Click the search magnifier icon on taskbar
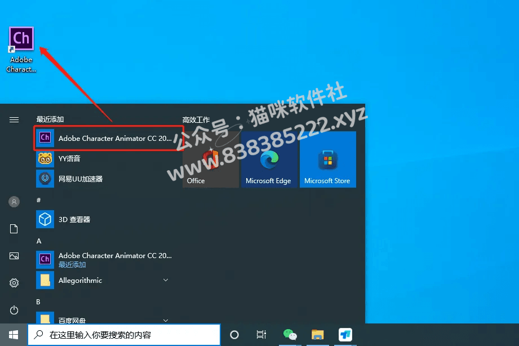Screen dimensions: 519x346 tap(39, 334)
